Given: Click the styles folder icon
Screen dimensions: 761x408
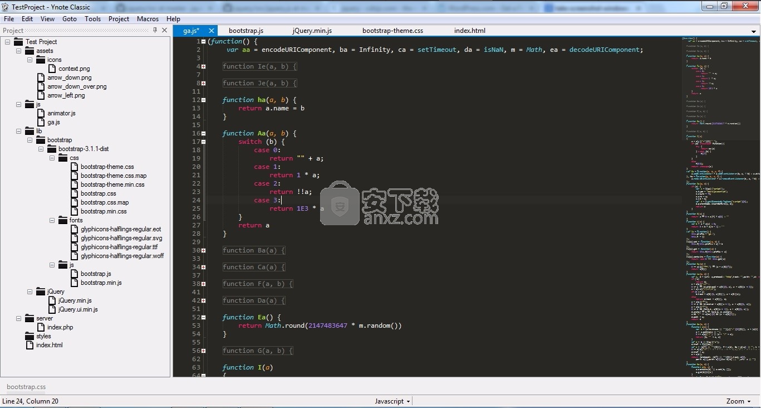Looking at the screenshot, I should (30, 336).
